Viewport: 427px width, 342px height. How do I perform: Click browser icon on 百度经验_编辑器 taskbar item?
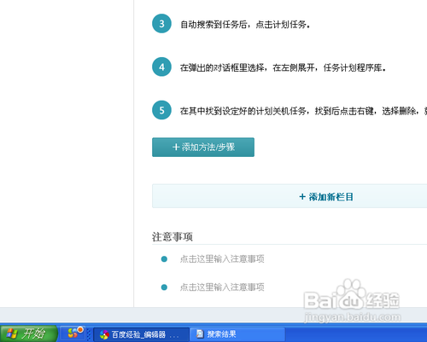tap(104, 334)
